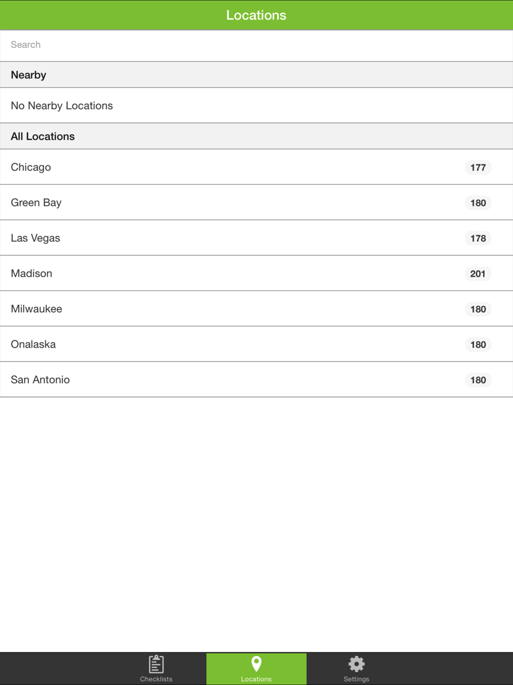
Task: Select the Milwaukee location row
Action: pos(256,309)
